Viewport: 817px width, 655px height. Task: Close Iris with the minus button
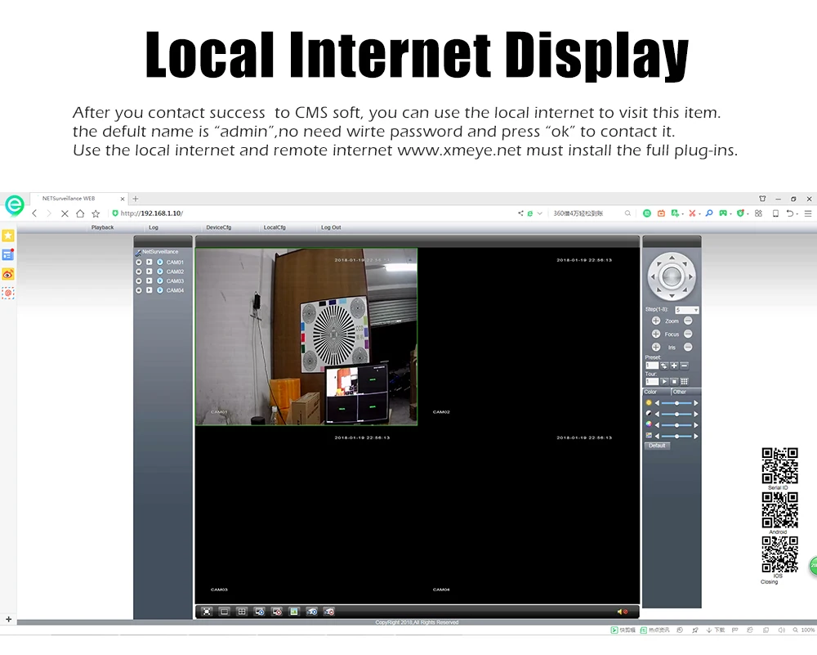click(x=688, y=347)
